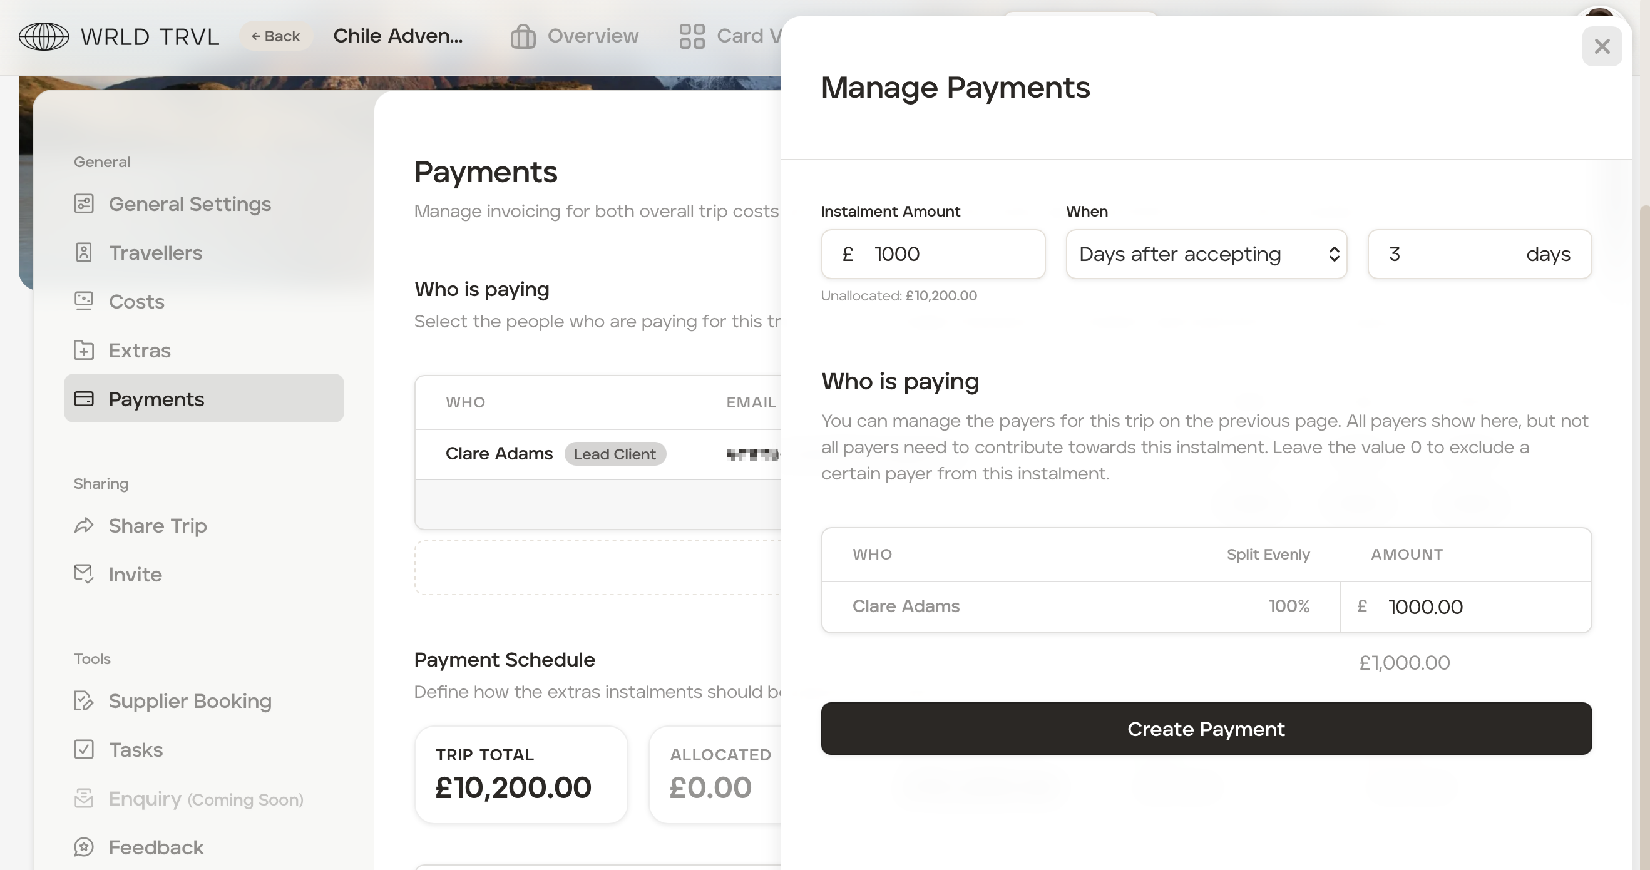Image resolution: width=1650 pixels, height=870 pixels.
Task: Open Supplier Booking via its icon
Action: pyautogui.click(x=84, y=701)
